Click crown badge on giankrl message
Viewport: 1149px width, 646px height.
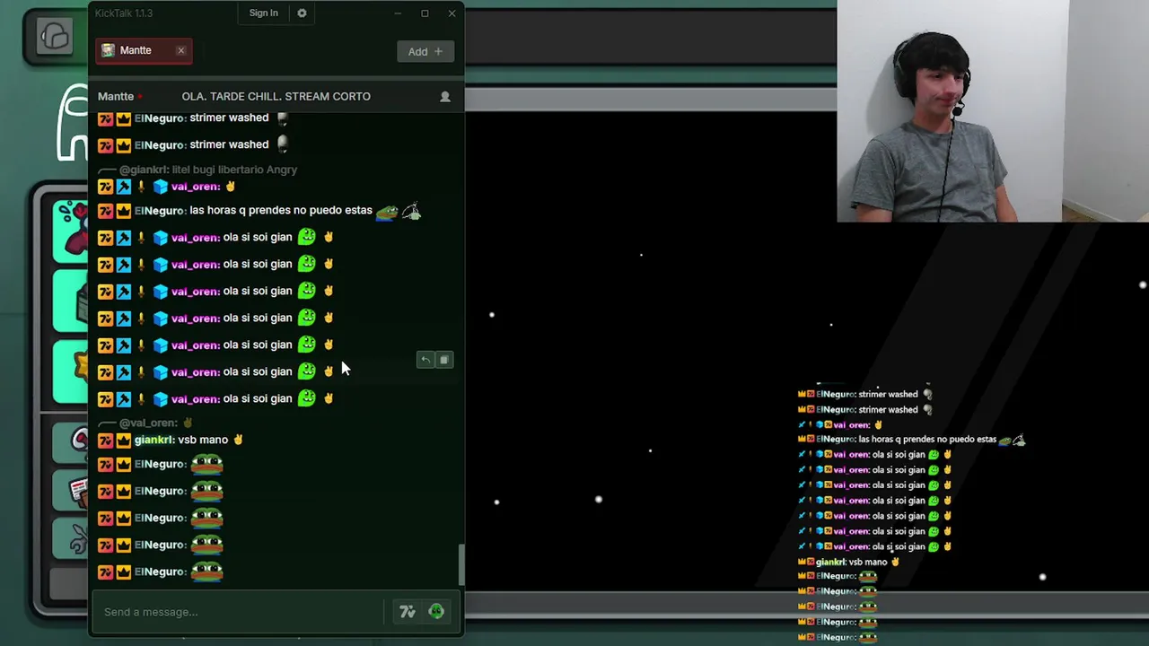tap(124, 441)
